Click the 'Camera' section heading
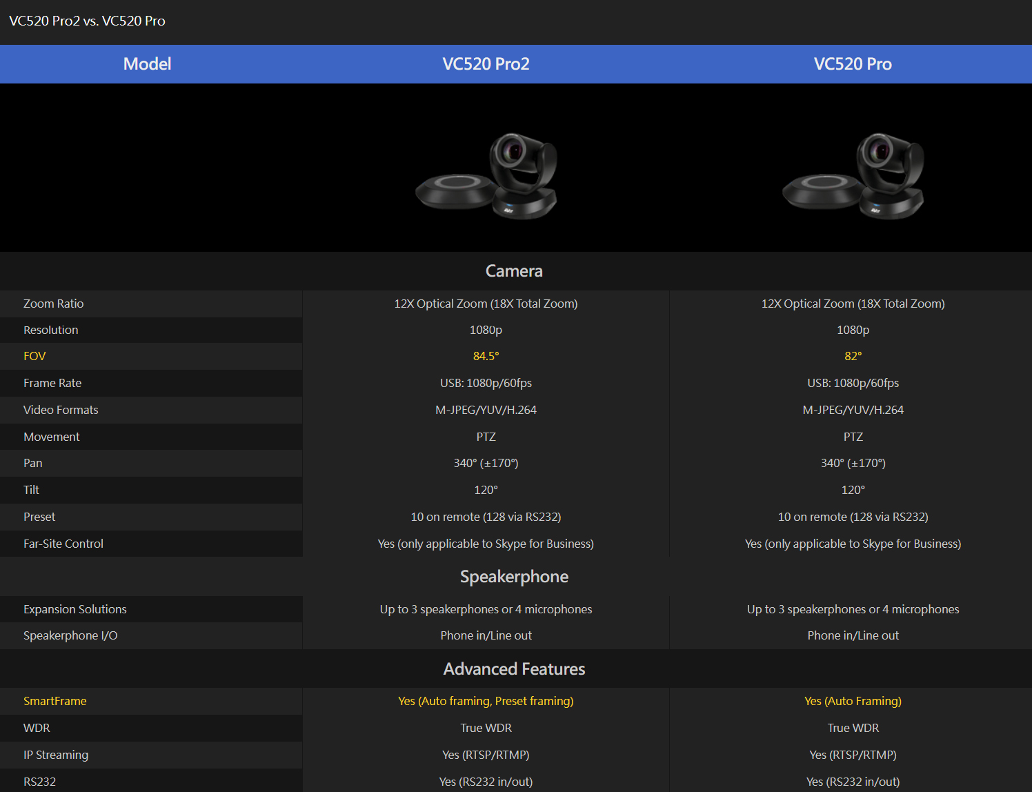1032x792 pixels. click(514, 271)
